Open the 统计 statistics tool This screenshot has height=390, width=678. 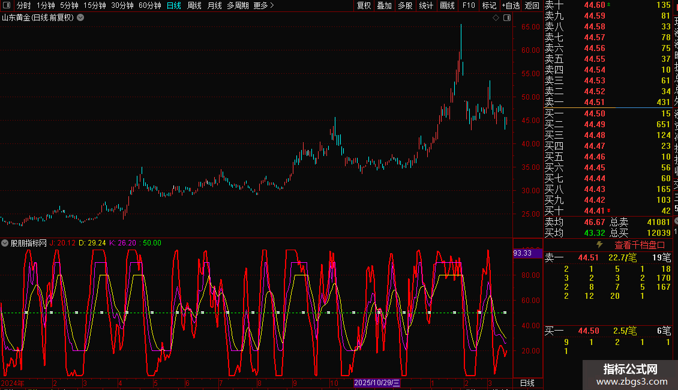pos(426,5)
